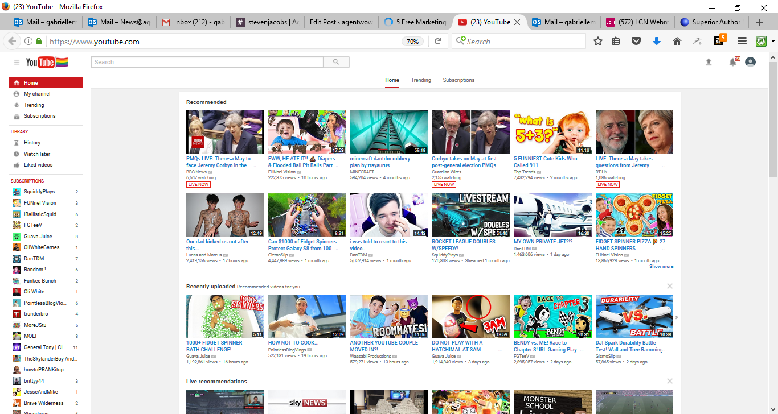Open the YouTube upload icon
Viewport: 778px width, 414px height.
coord(709,62)
